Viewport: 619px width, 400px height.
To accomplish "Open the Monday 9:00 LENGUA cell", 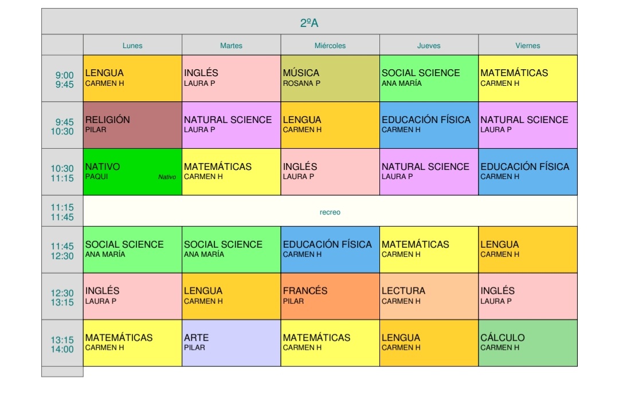I will coord(132,78).
